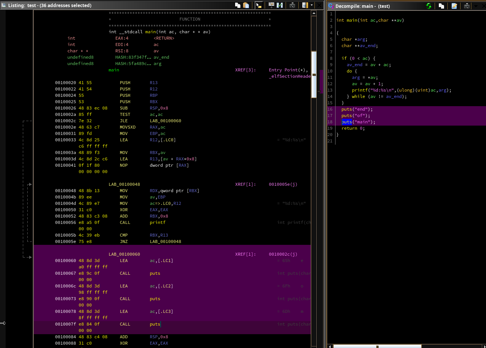
Task: Toggle the Listing overview margin icon
Action: (x=305, y=5)
